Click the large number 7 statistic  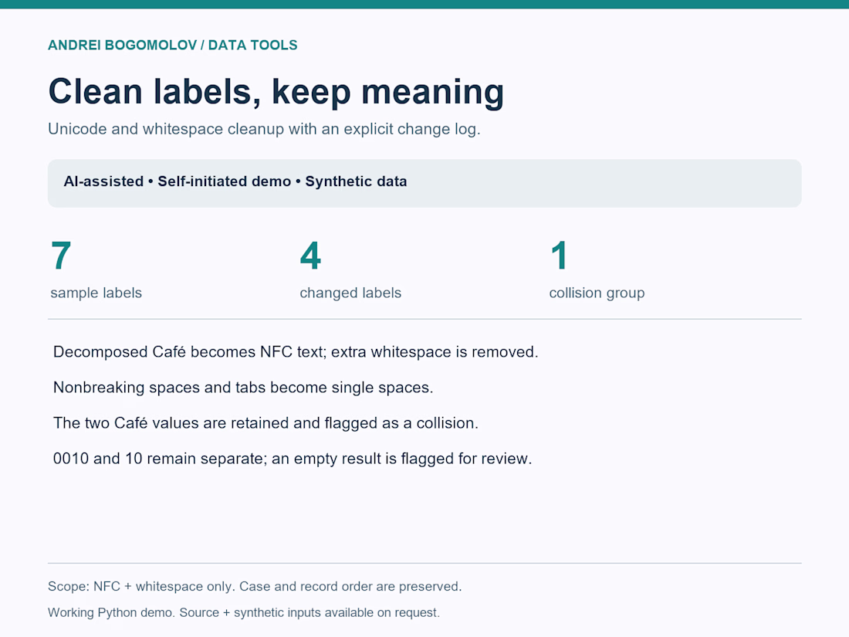(x=61, y=256)
